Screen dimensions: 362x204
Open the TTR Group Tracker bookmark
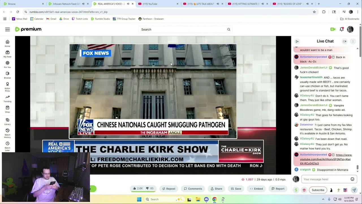[124, 19]
